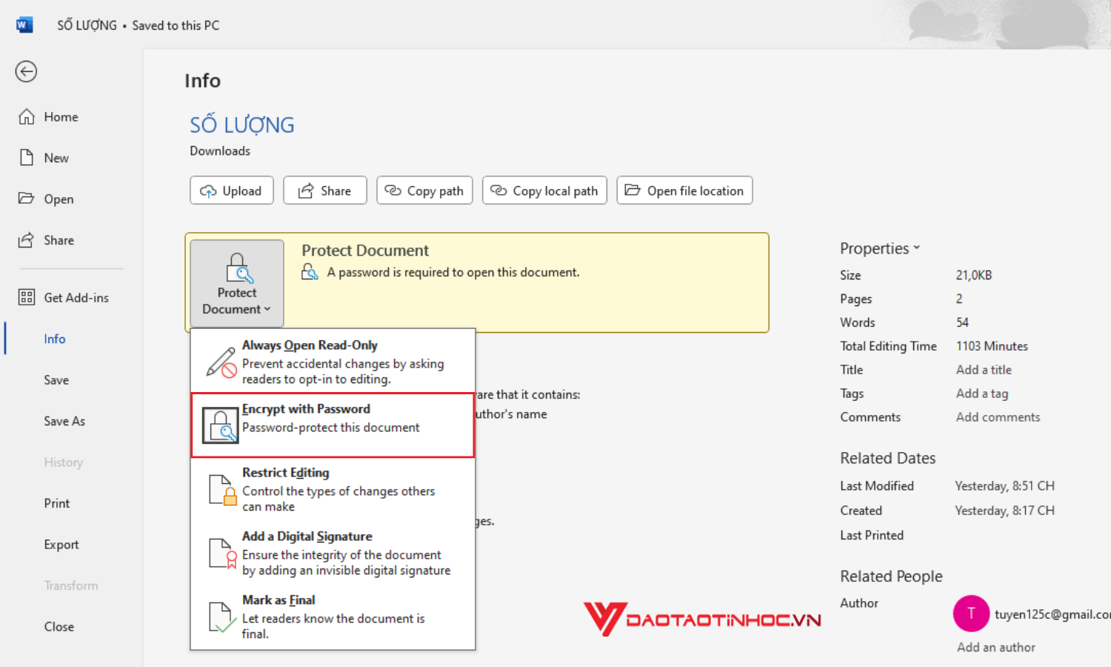Open the Home section in sidebar
Screen dimensions: 1111x667
(x=61, y=116)
